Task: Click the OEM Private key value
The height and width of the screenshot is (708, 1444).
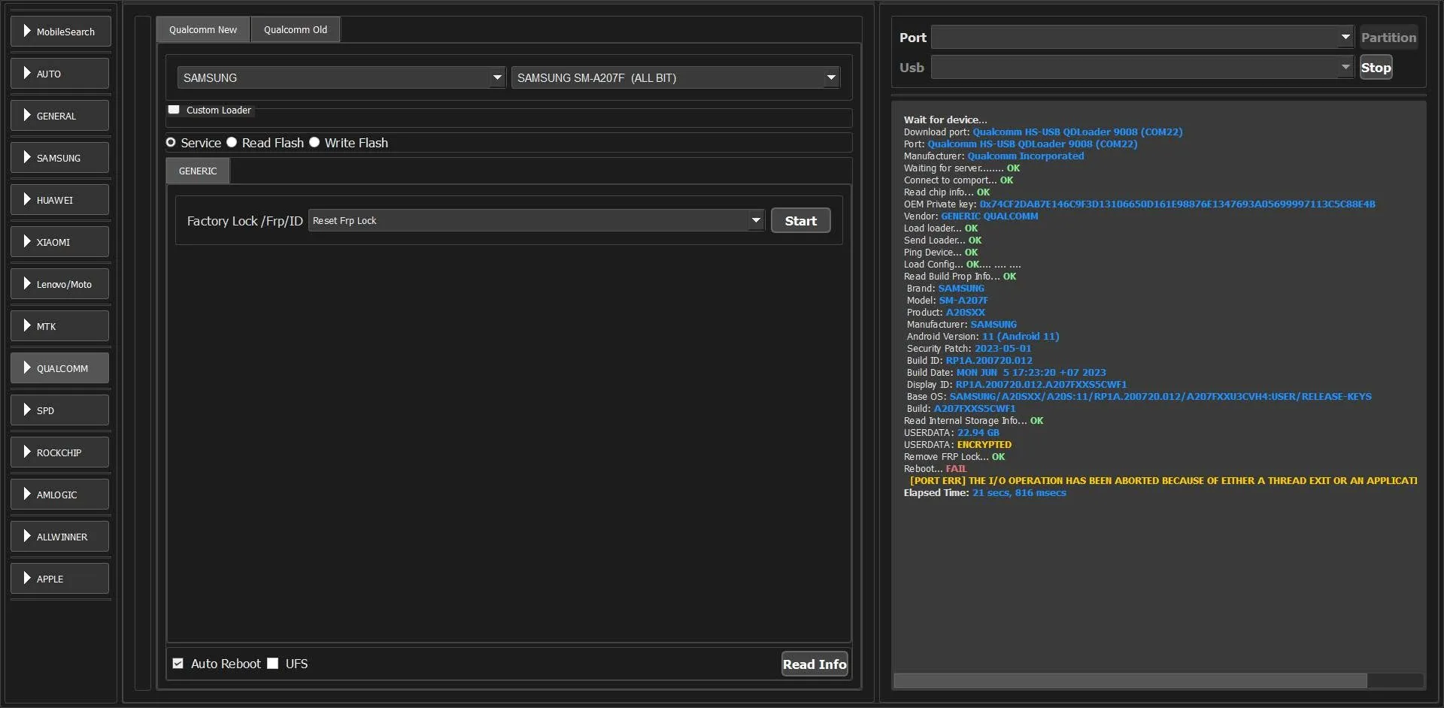Action: [x=1177, y=204]
